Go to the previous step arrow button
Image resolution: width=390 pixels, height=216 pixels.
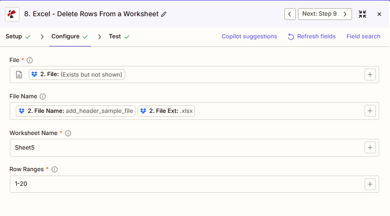point(290,14)
